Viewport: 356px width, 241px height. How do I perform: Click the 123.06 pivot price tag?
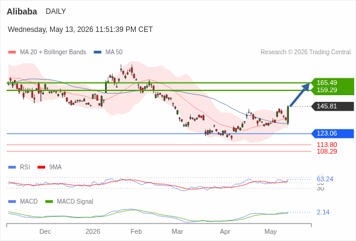click(x=333, y=134)
